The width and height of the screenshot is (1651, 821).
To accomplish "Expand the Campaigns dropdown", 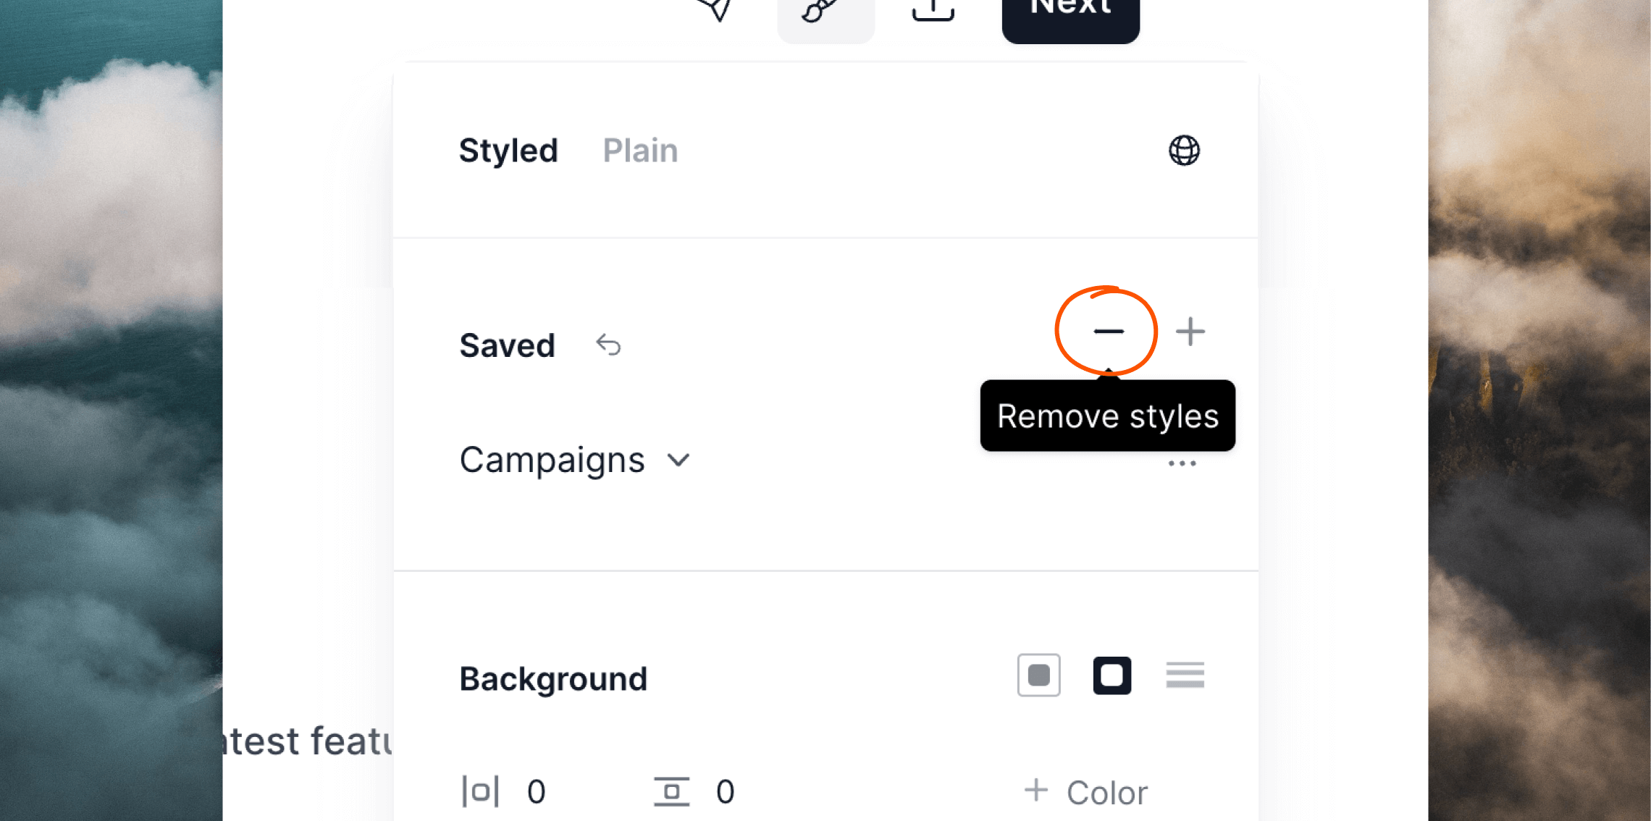I will tap(575, 460).
